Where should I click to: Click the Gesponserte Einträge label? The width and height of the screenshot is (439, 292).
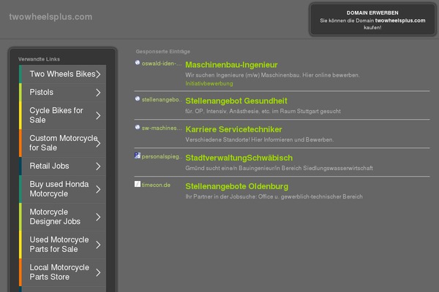pos(163,51)
